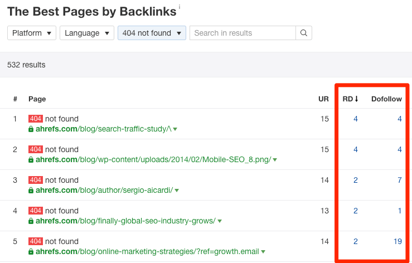412x263 pixels.
Task: Open RD value 2 for sergio-aicardi row
Action: tap(356, 180)
